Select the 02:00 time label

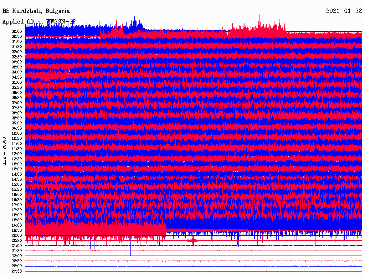pyautogui.click(x=17, y=52)
